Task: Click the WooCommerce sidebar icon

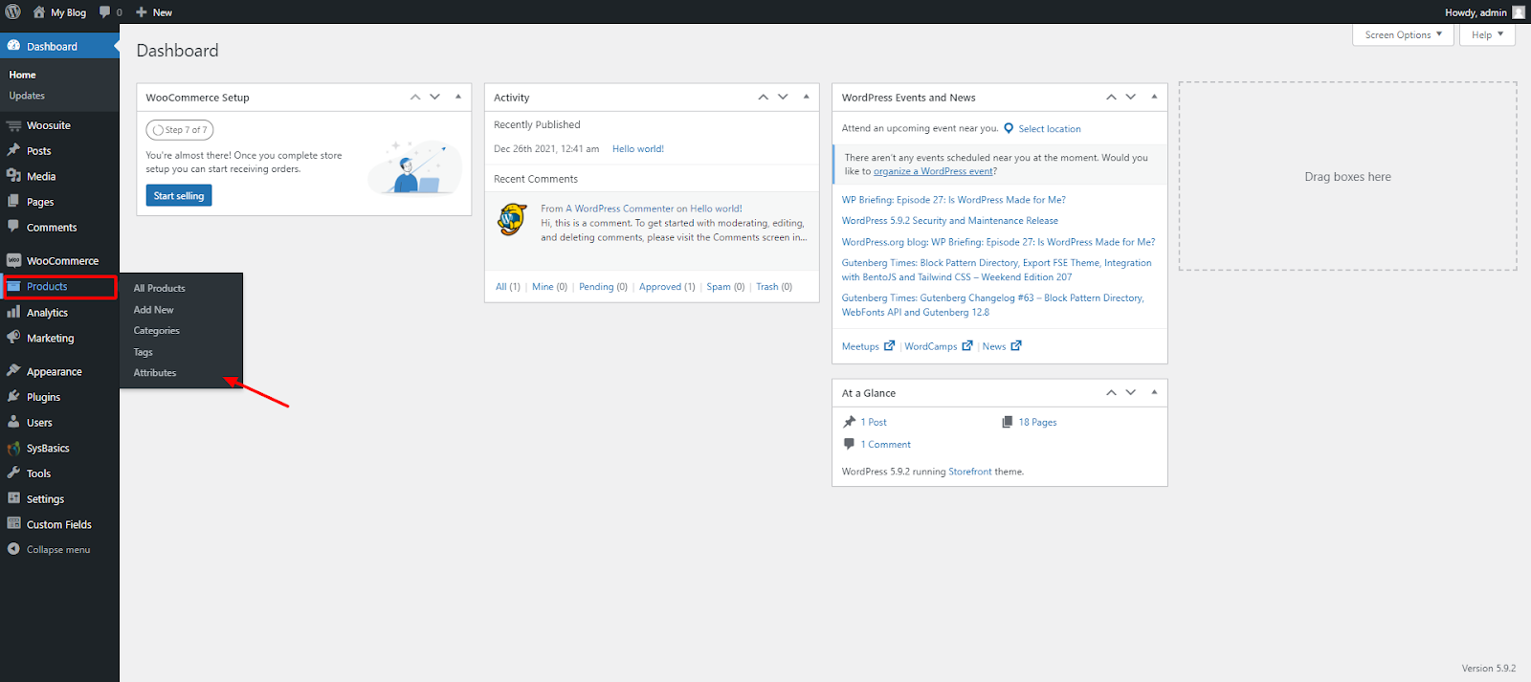Action: (13, 260)
